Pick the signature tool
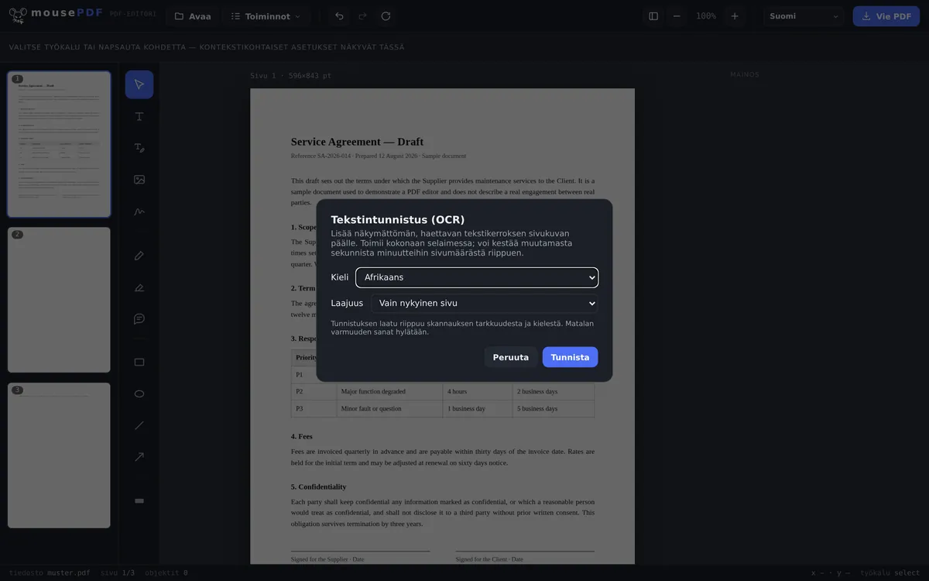The image size is (929, 581). click(x=139, y=211)
